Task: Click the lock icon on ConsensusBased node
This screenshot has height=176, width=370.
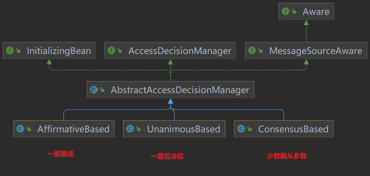Action: [250, 129]
